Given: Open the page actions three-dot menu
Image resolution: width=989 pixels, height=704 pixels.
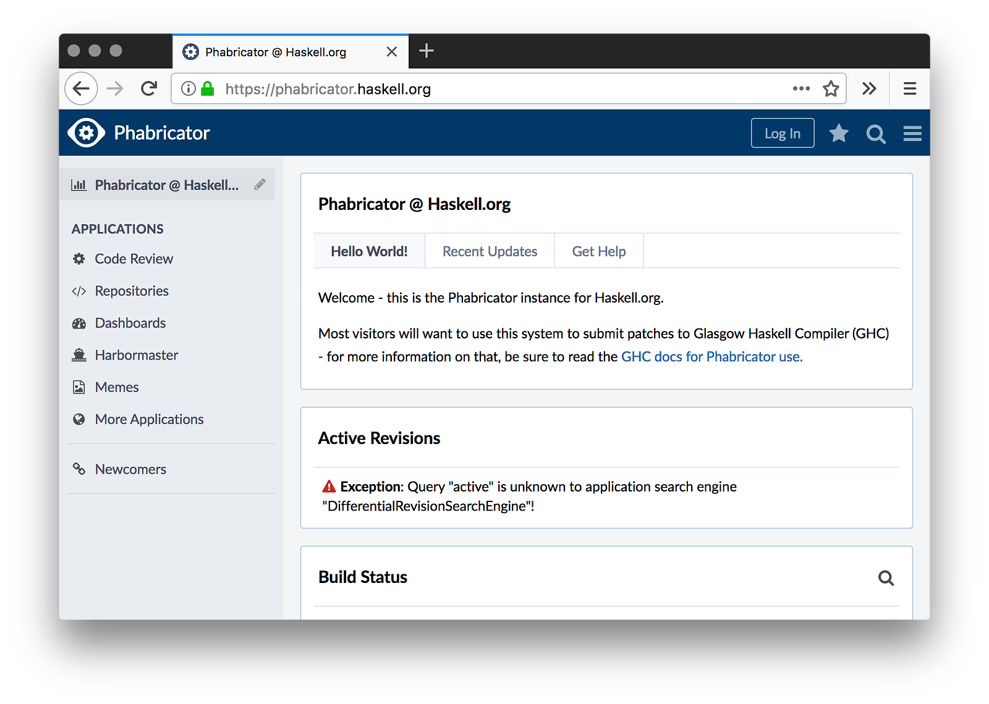Looking at the screenshot, I should [x=801, y=89].
